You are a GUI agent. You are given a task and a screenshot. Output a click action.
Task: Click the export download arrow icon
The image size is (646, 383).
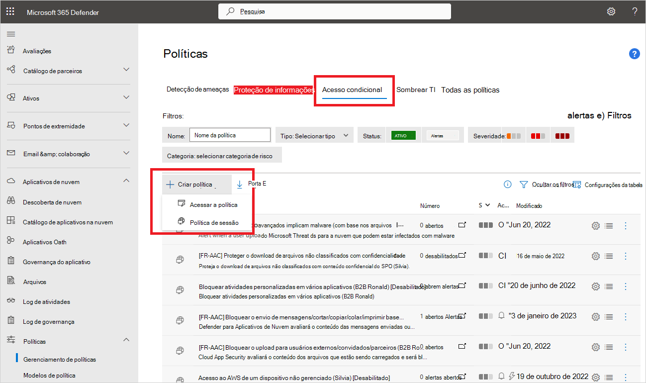(240, 185)
